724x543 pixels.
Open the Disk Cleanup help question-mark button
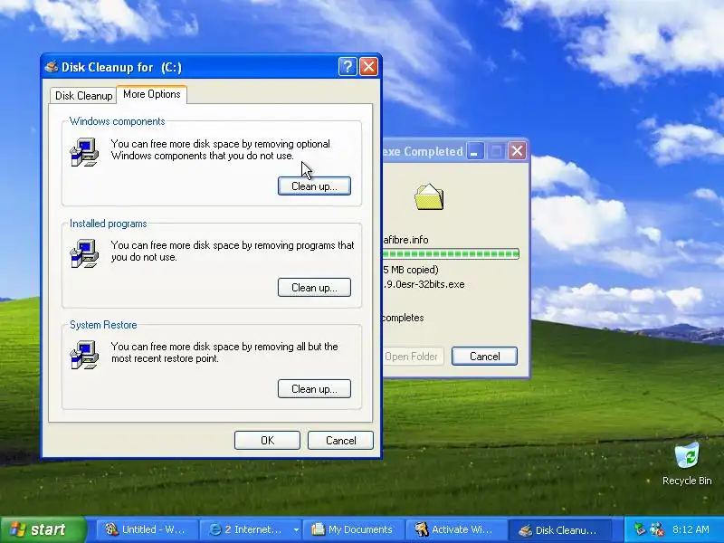[x=348, y=67]
